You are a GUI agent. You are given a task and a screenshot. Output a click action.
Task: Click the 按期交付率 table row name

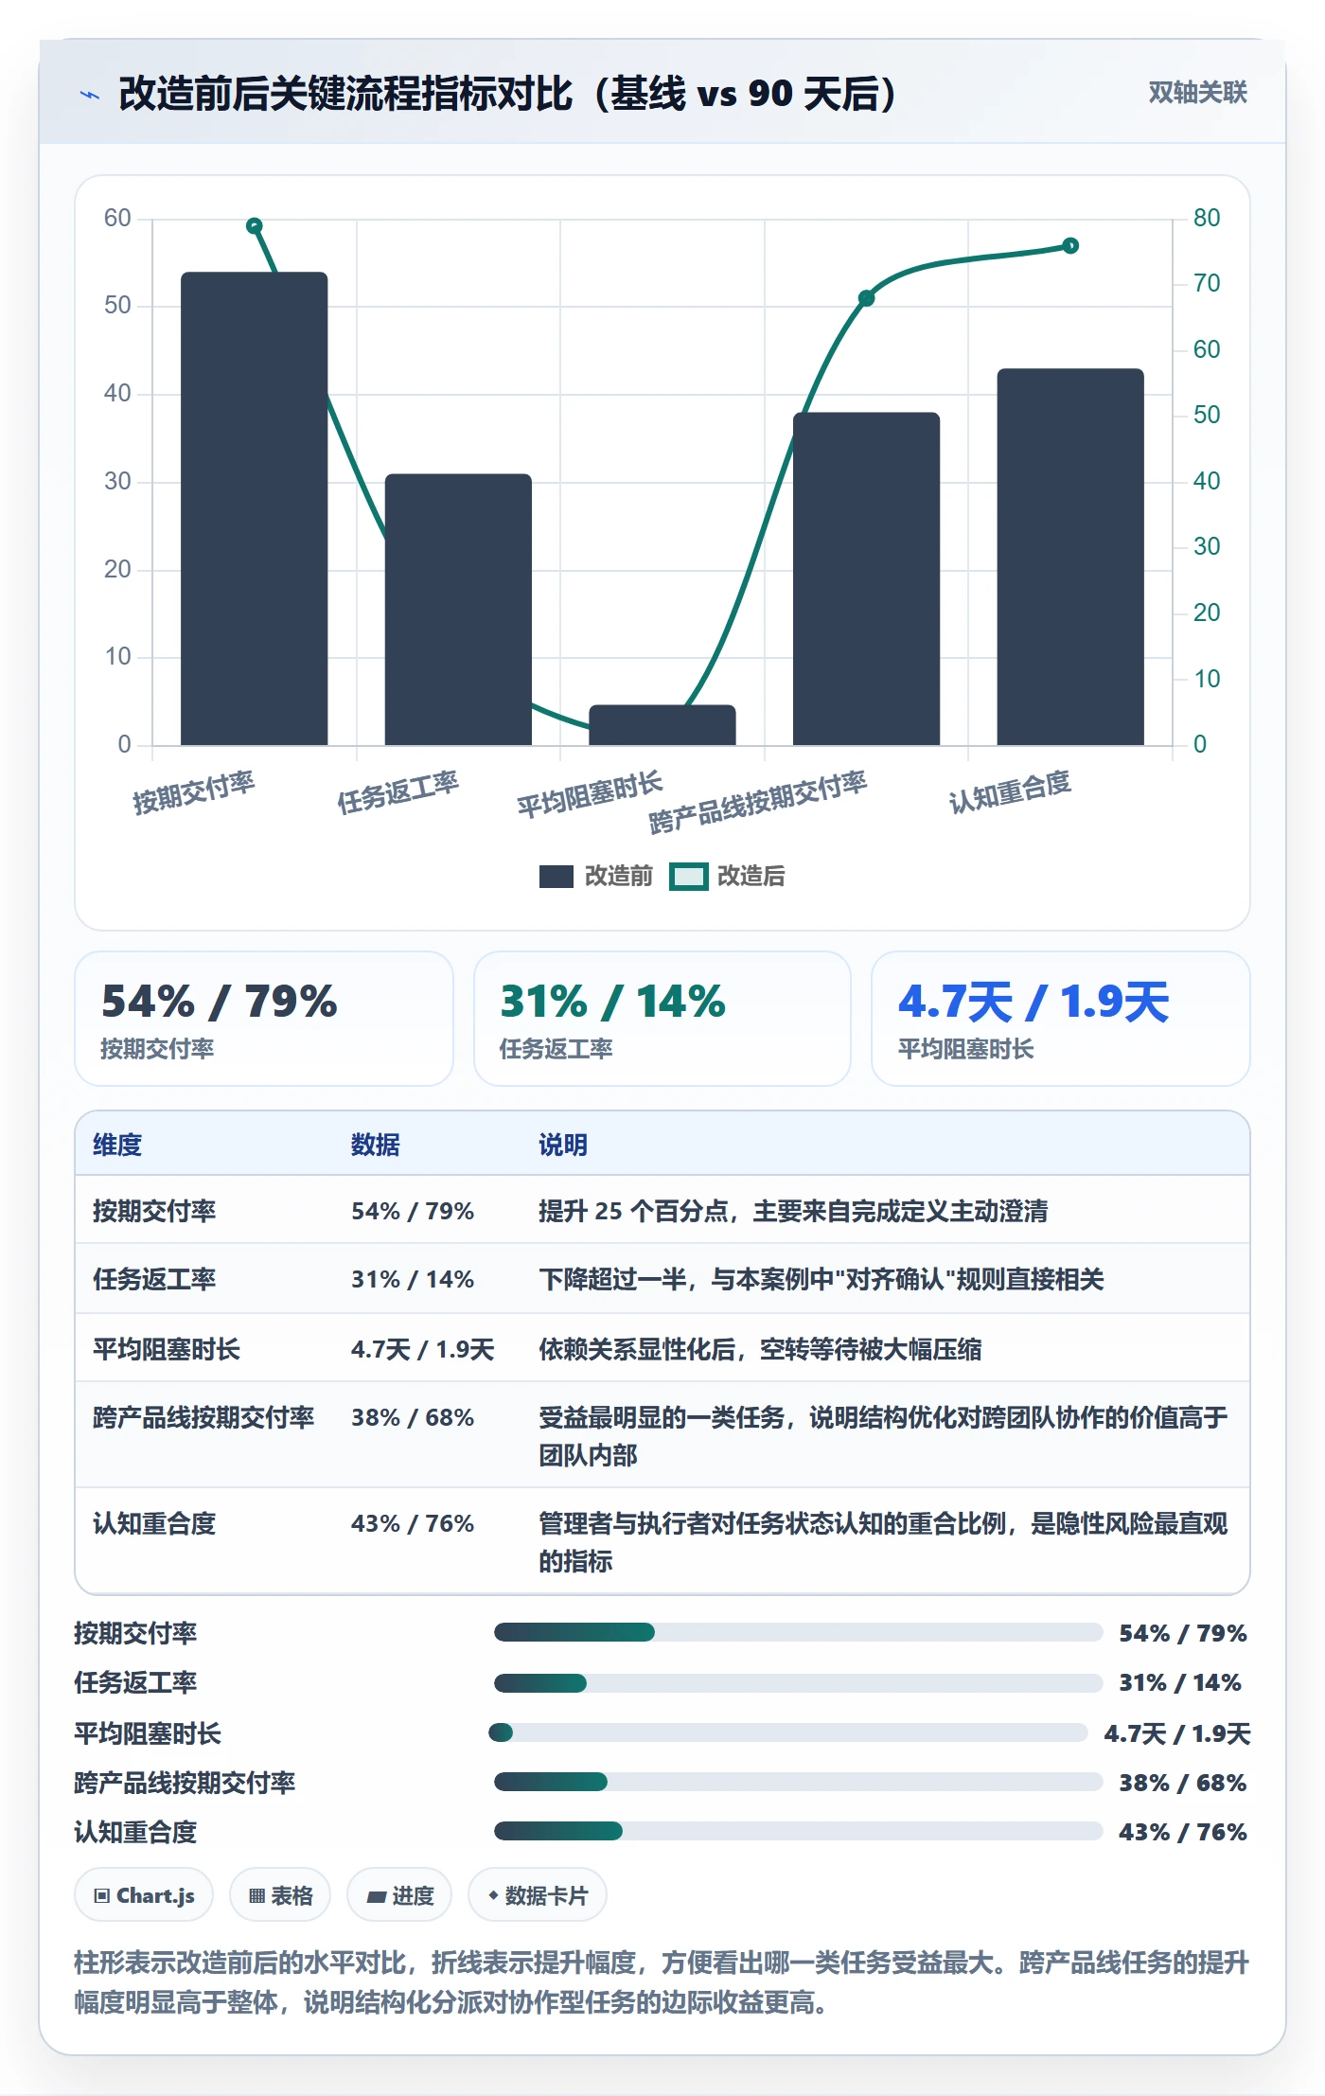[154, 1211]
